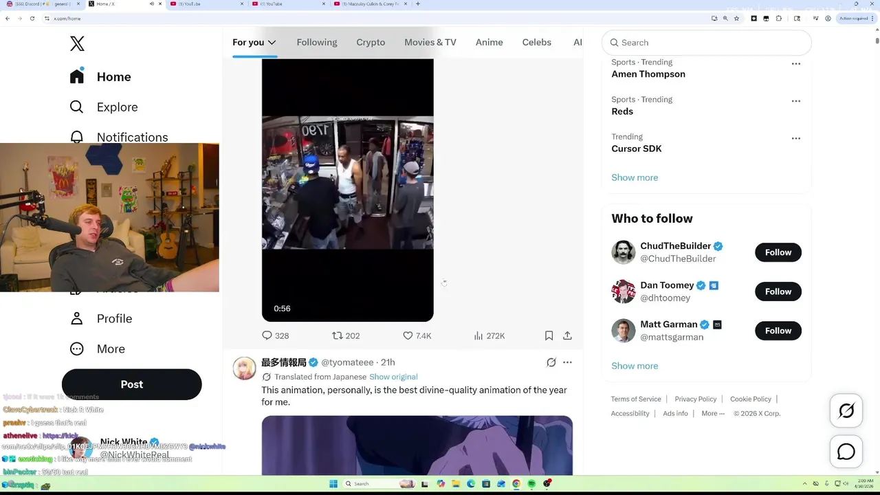Click the browser back arrow
This screenshot has height=495, width=880.
click(8, 19)
